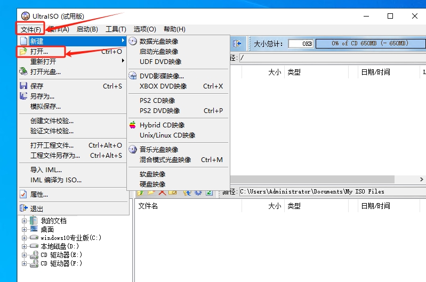Click the Hybrid CD映像 apple icon
The image size is (426, 282).
tap(133, 125)
